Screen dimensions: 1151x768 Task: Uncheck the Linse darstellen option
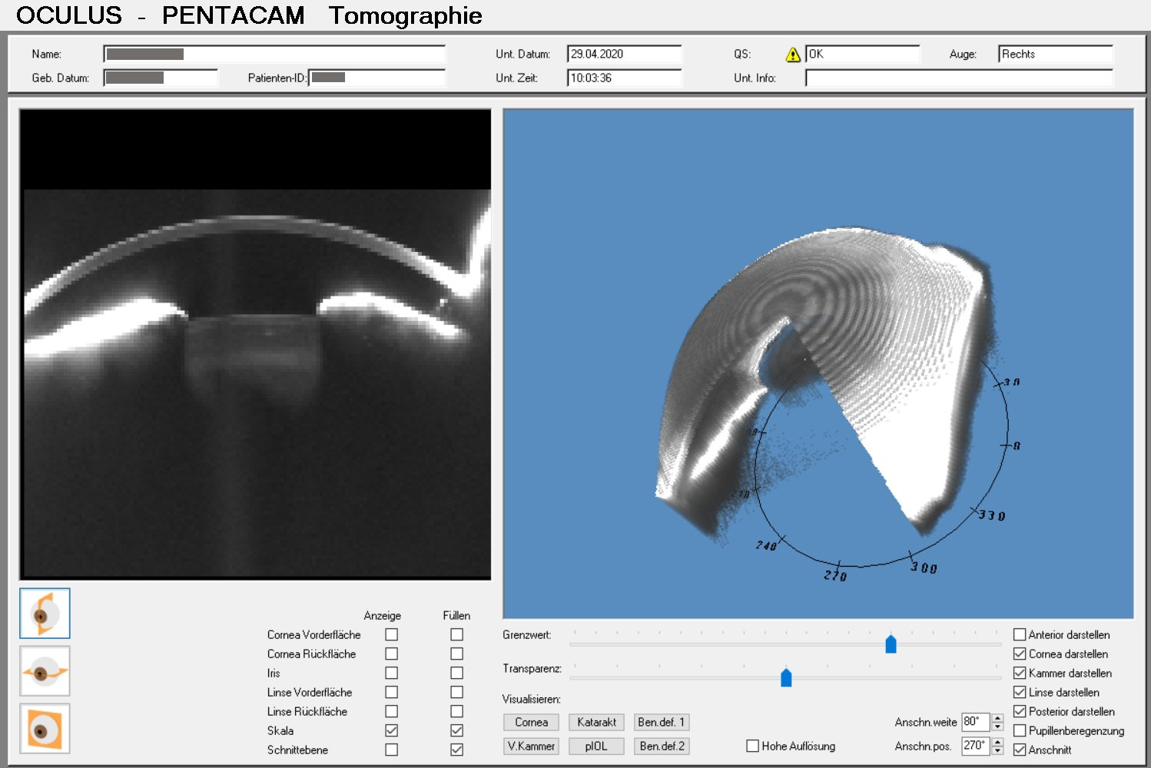(1020, 692)
